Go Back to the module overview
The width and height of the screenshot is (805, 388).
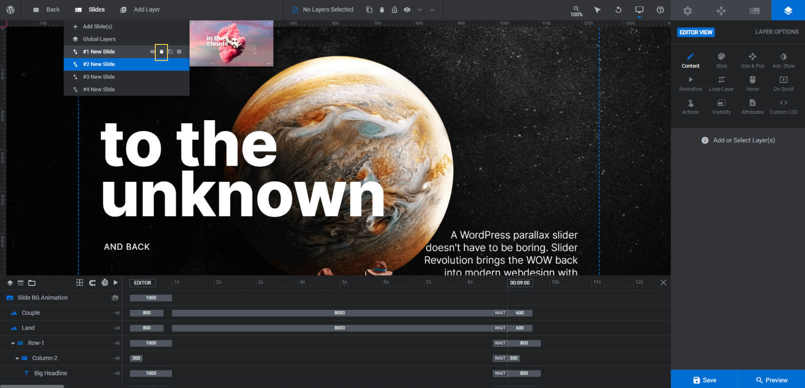tap(46, 10)
